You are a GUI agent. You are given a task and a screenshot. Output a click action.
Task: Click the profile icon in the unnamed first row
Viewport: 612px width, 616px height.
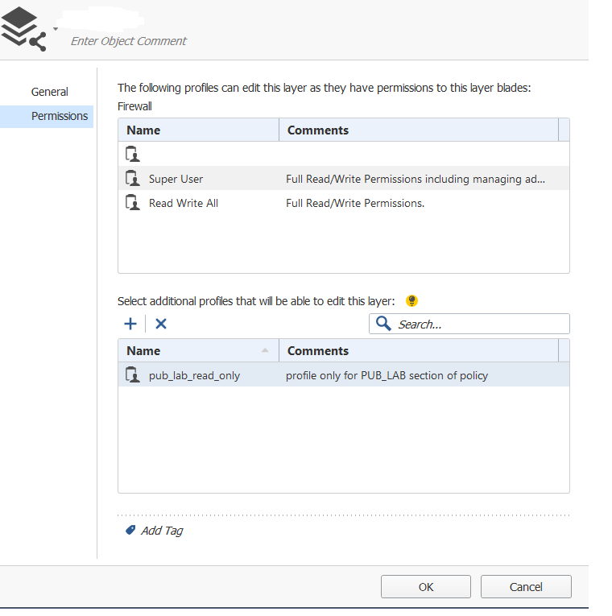133,154
